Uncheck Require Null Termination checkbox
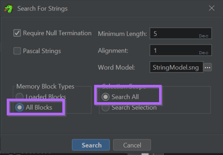Screen dimensions: 223x155 (17, 33)
